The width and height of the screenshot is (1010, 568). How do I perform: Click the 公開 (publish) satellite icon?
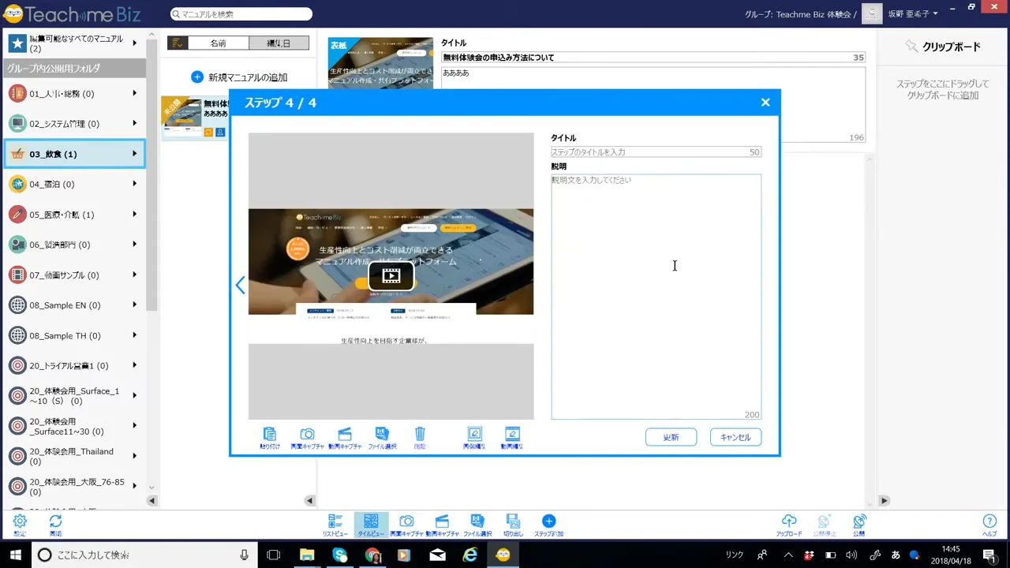coord(859,525)
